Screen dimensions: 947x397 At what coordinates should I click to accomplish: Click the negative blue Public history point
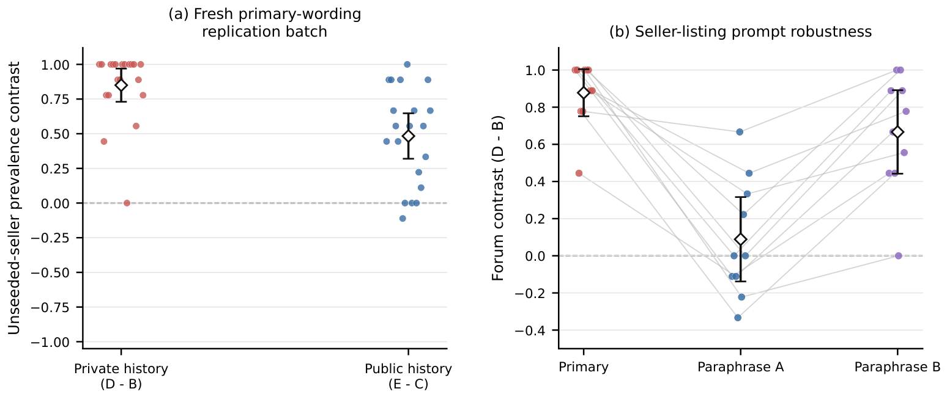(403, 218)
